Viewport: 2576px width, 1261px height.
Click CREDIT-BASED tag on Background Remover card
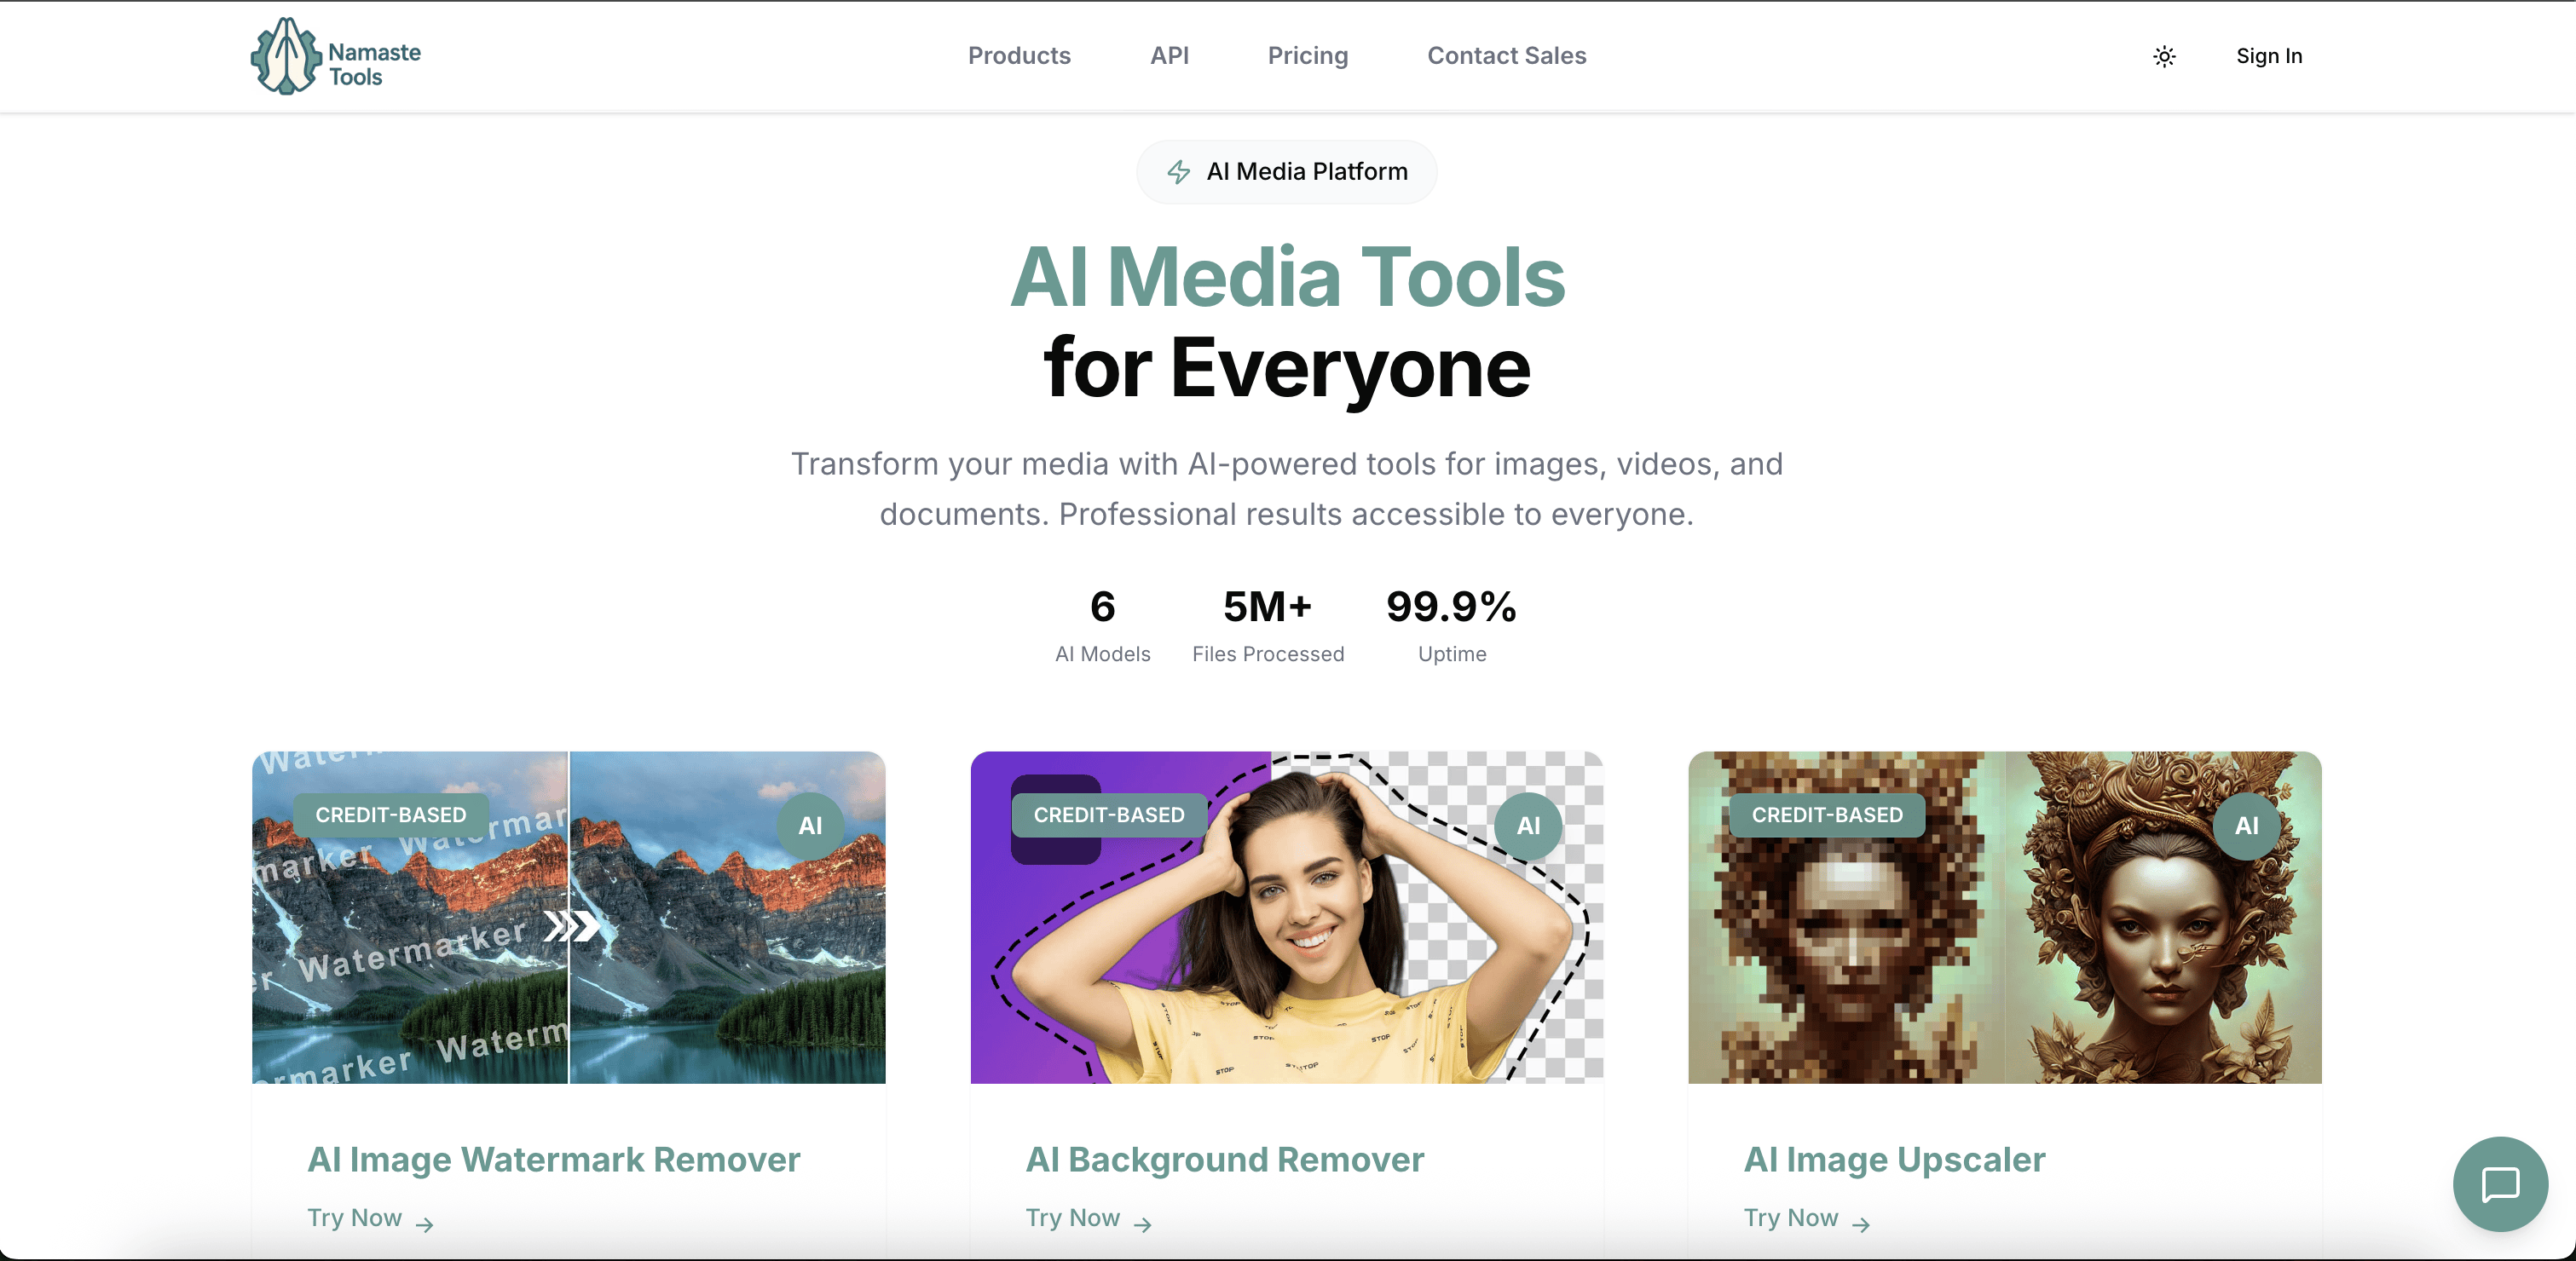point(1108,815)
